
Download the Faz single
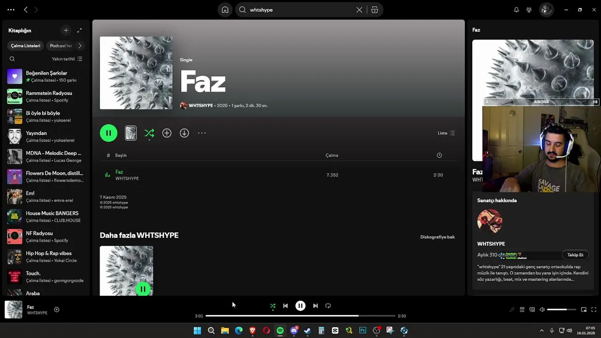pos(185,133)
